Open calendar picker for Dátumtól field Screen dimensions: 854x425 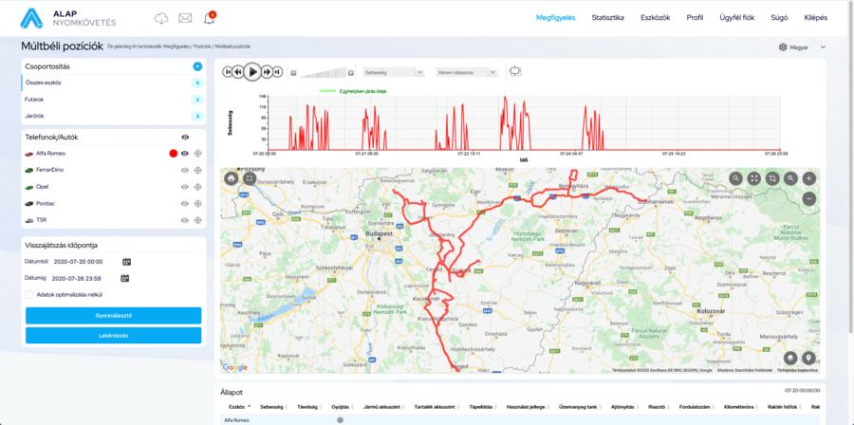point(125,261)
